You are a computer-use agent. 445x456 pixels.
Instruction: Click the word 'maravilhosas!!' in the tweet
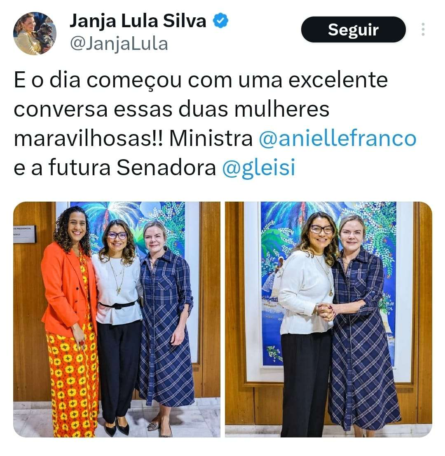pos(89,139)
